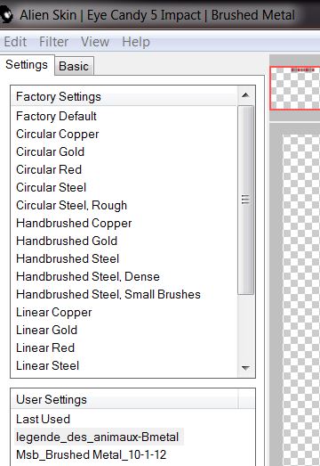Select Handbrushed Steel, Small Brushes preset
Viewport: 320px width, 466px height.
click(108, 295)
